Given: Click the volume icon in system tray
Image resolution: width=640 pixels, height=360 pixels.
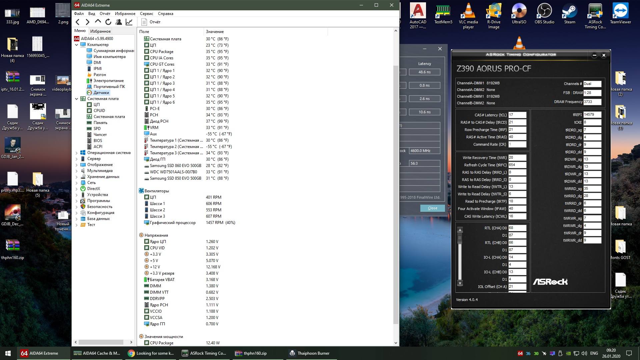Looking at the screenshot, I should 584,353.
